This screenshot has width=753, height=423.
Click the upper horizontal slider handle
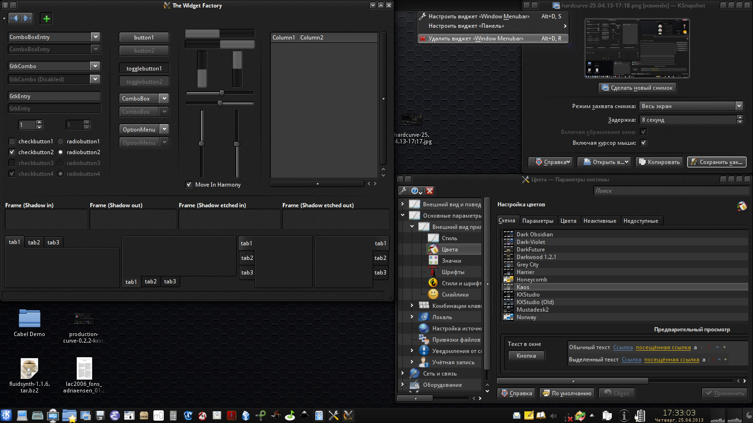(222, 93)
